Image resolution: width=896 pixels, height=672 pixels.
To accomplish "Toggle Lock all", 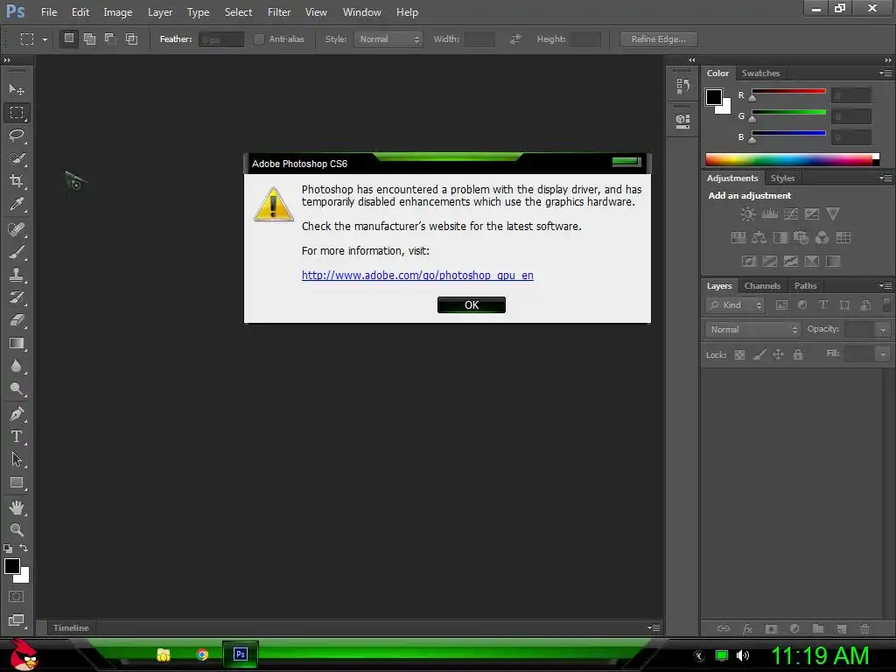I will click(x=798, y=355).
